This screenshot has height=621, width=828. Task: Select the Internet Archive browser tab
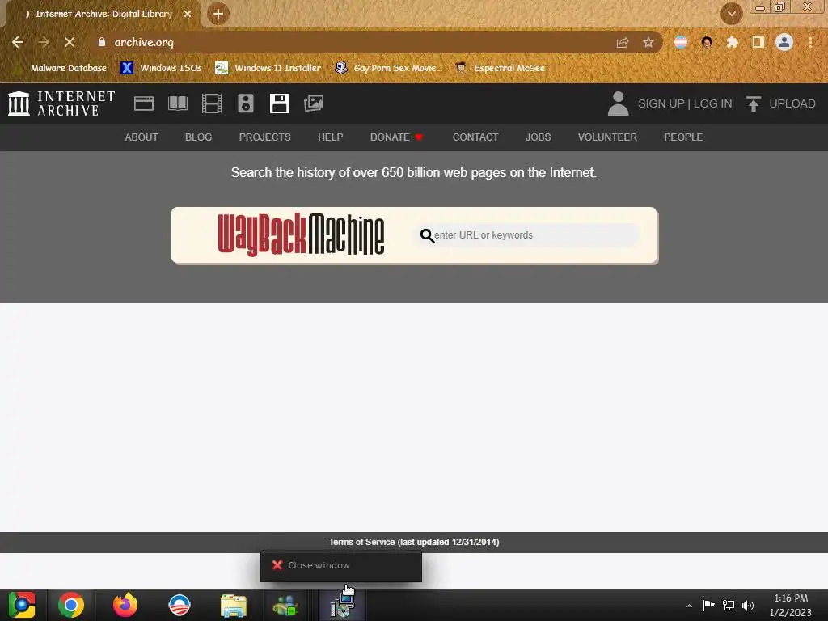[x=103, y=14]
